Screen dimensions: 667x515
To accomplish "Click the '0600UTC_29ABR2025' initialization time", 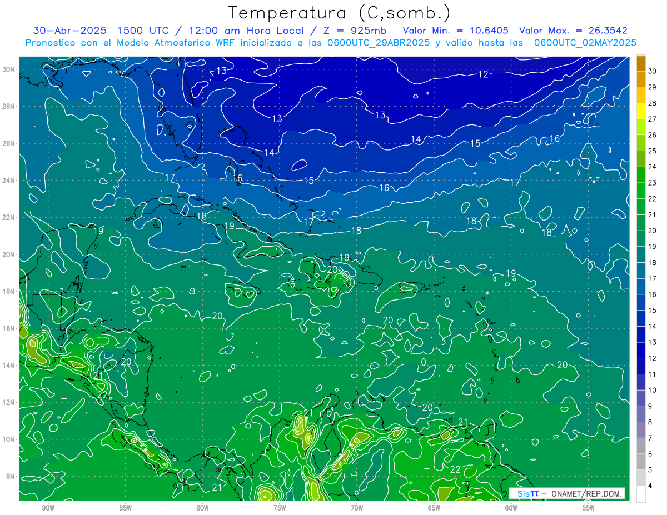I will coord(380,43).
